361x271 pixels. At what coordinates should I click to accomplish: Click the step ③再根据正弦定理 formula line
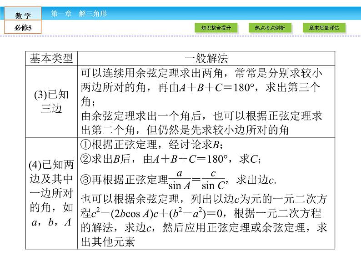[x=178, y=180]
